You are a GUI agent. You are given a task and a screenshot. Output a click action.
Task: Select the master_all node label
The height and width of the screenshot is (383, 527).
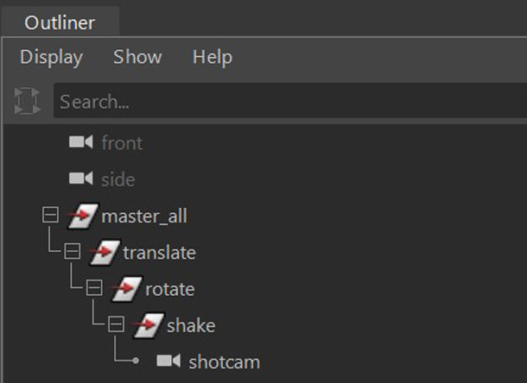144,216
